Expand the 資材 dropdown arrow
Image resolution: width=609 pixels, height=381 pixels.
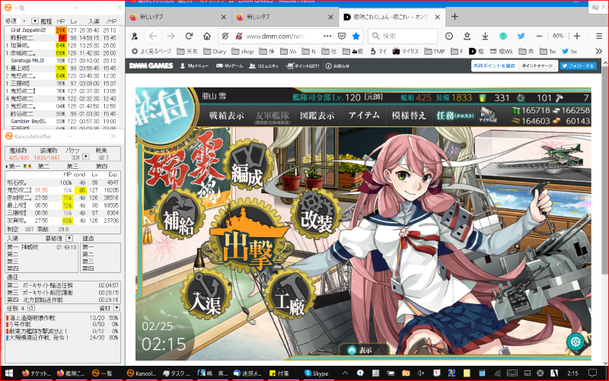click(116, 308)
